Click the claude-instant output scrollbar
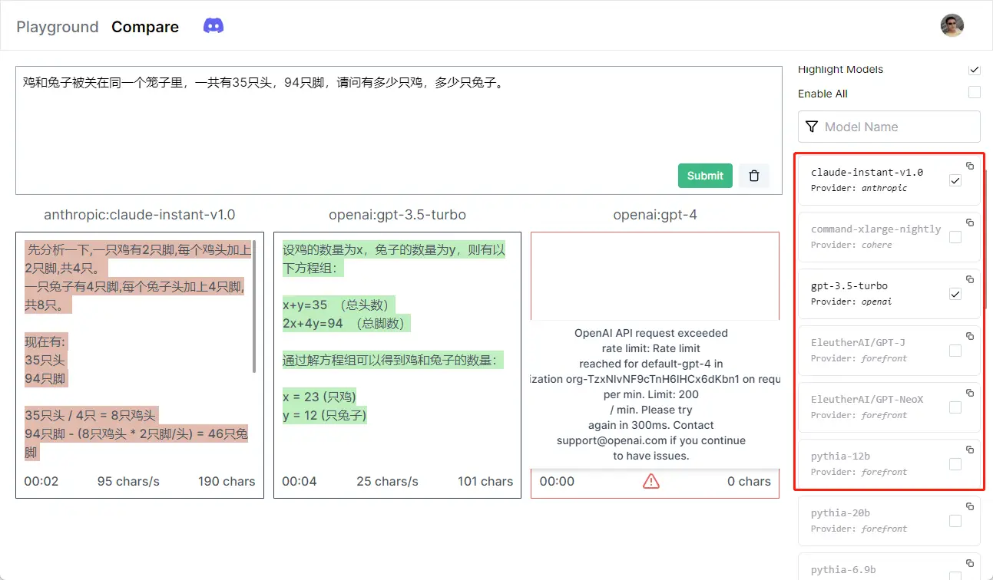 (x=254, y=307)
